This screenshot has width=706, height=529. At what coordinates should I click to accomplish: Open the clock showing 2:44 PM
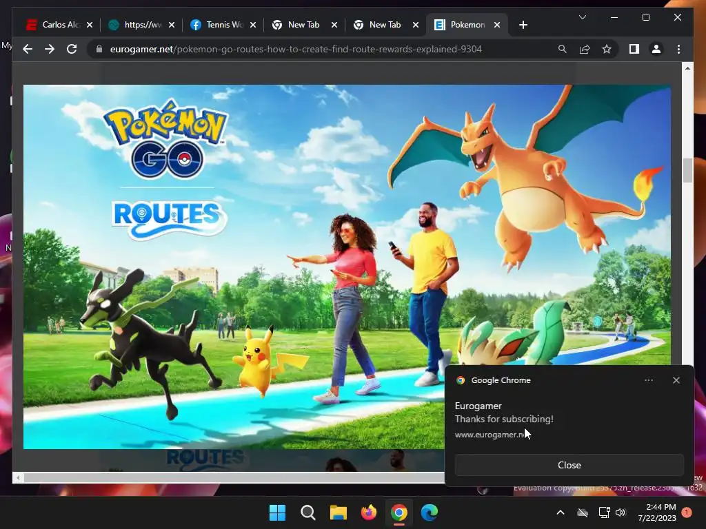(x=657, y=512)
